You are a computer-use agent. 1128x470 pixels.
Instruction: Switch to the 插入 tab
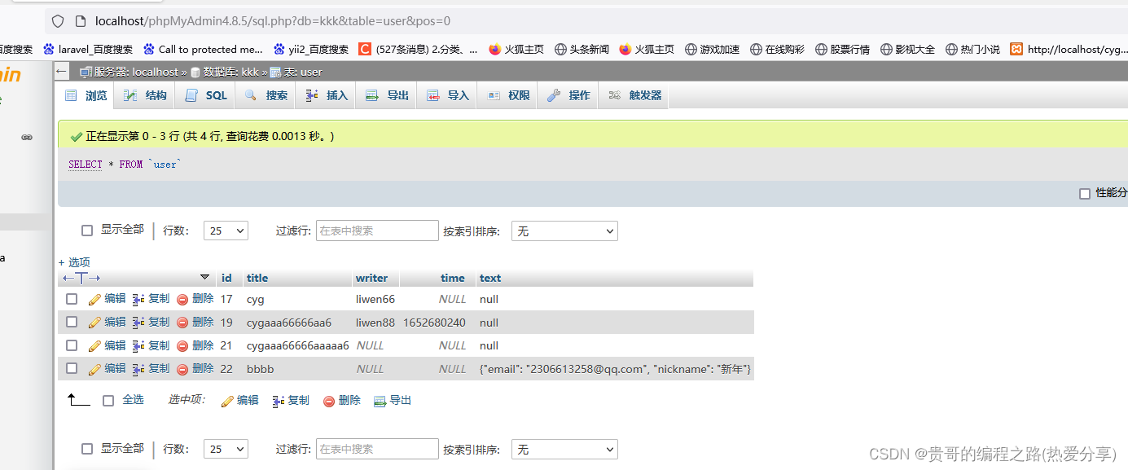[x=327, y=95]
